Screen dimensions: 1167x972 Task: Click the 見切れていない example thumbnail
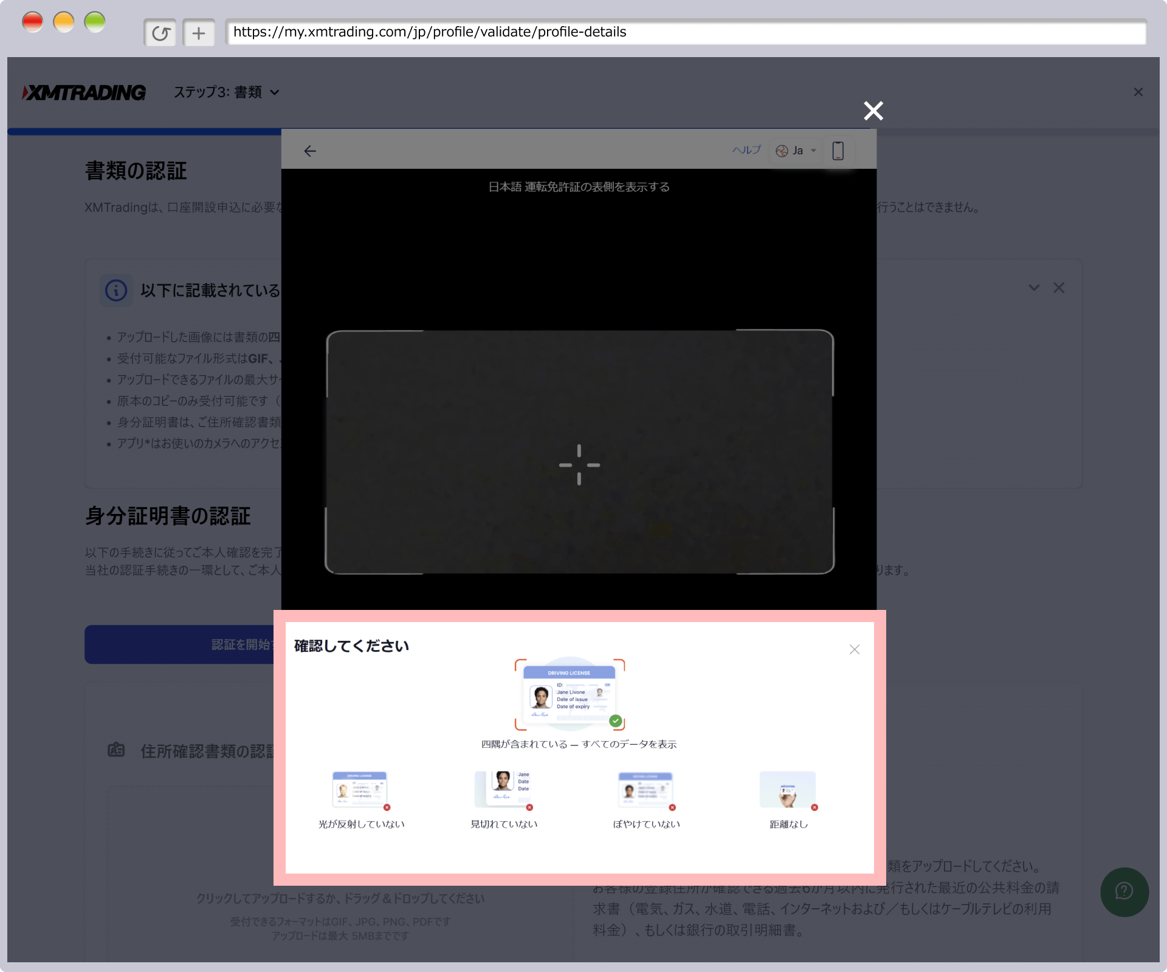pyautogui.click(x=503, y=790)
